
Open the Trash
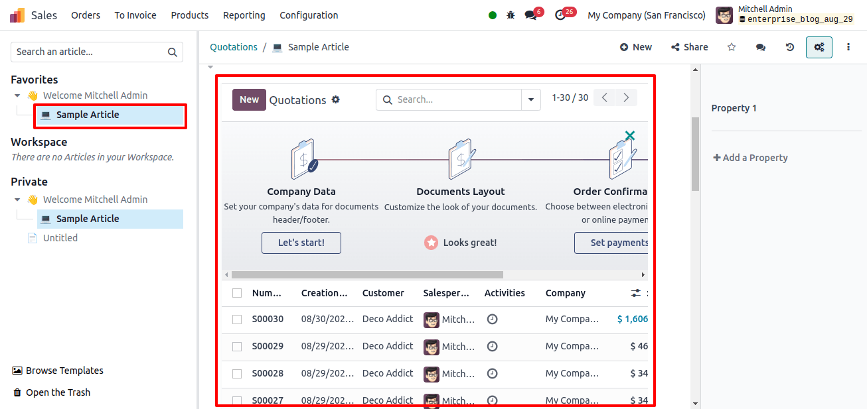point(52,392)
